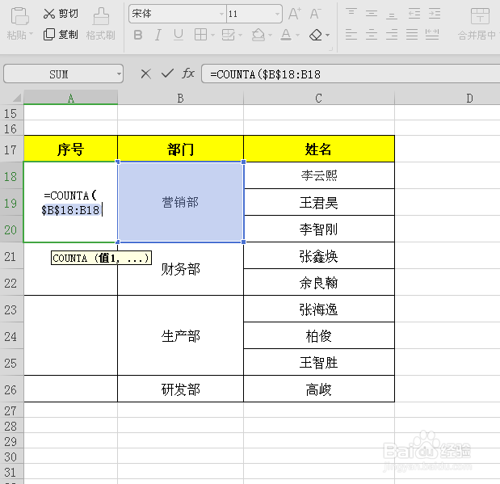Open the Paste options dropdown arrow
Viewport: 500px width, 484px height.
(31, 34)
